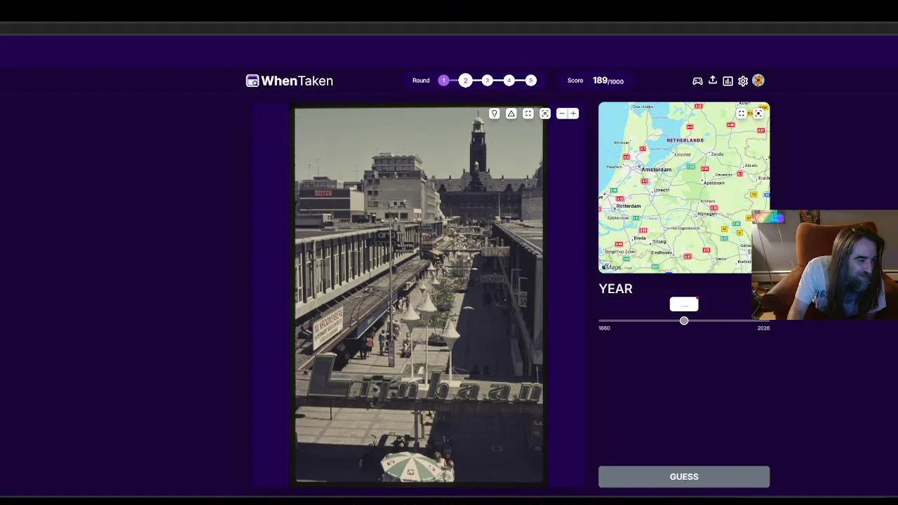This screenshot has height=505, width=898.
Task: Adjust the year slider handle
Action: (684, 321)
